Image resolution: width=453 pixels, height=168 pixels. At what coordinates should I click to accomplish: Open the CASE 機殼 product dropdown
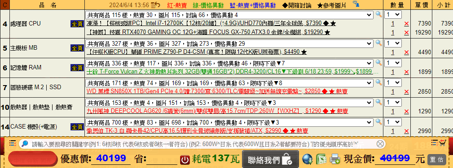click(x=229, y=122)
